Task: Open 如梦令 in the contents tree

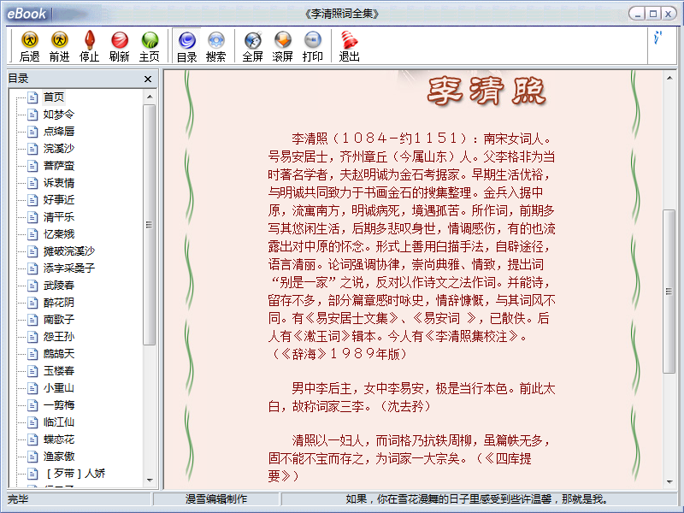Action: (x=59, y=115)
